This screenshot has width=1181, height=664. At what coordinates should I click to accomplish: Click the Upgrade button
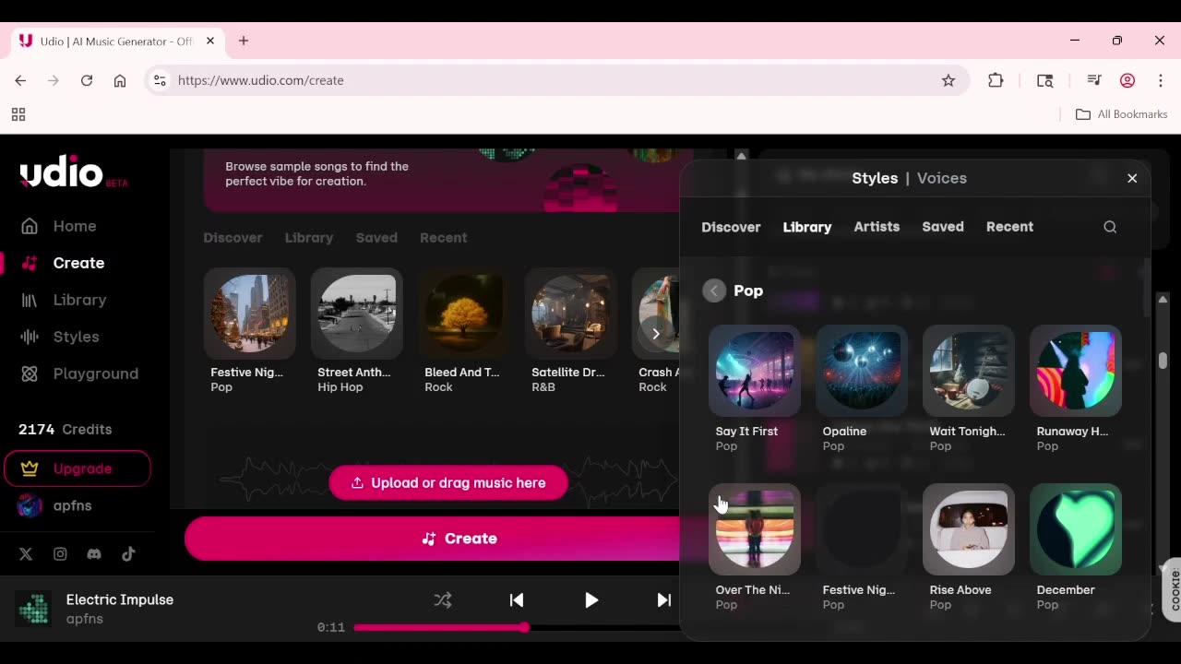(x=78, y=468)
